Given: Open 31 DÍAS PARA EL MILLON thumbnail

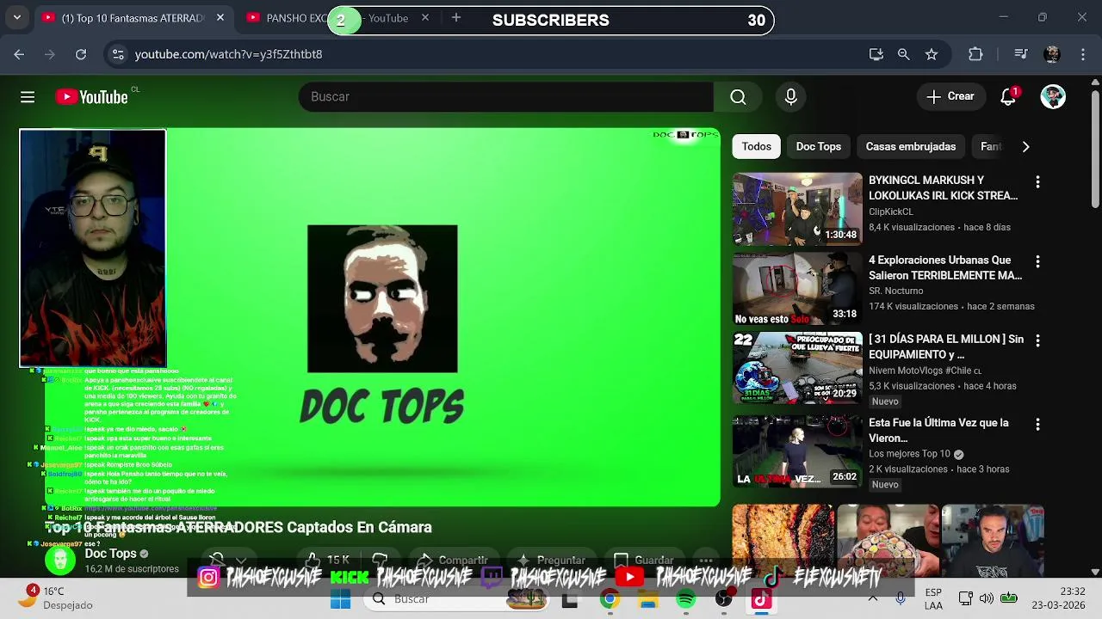Looking at the screenshot, I should pos(797,368).
